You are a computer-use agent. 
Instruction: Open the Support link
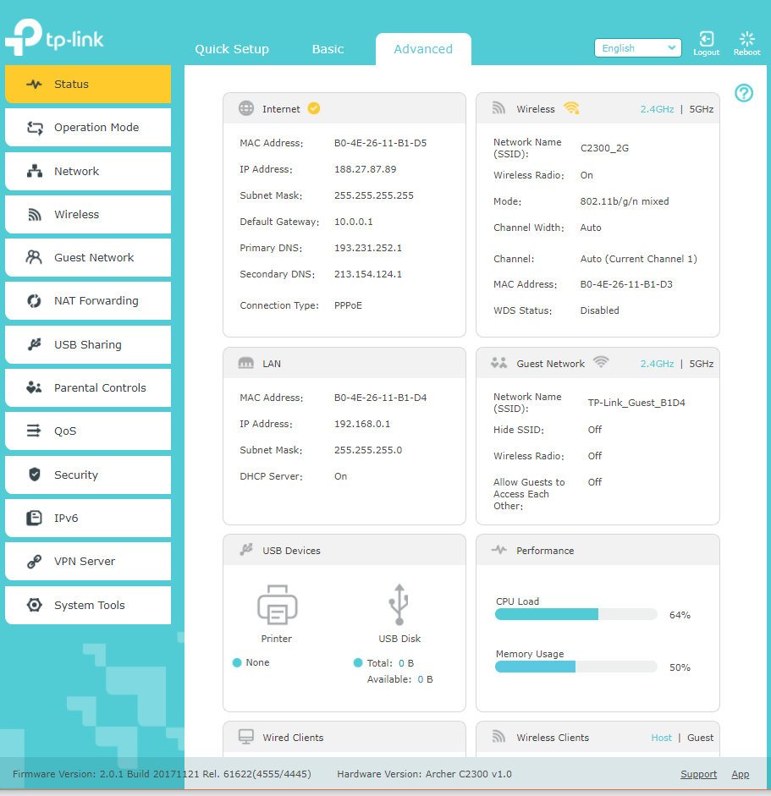coord(698,774)
